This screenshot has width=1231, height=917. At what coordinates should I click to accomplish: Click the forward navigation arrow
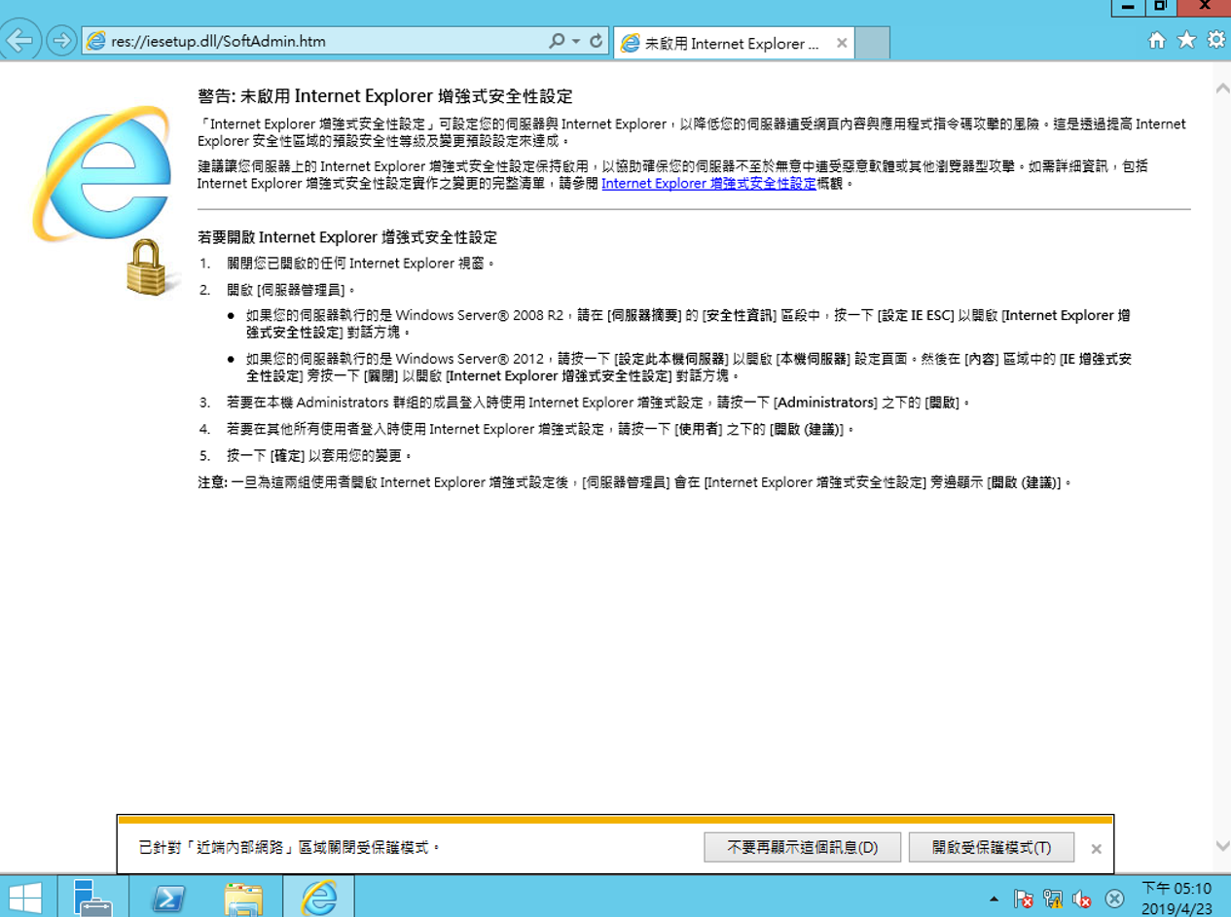61,41
